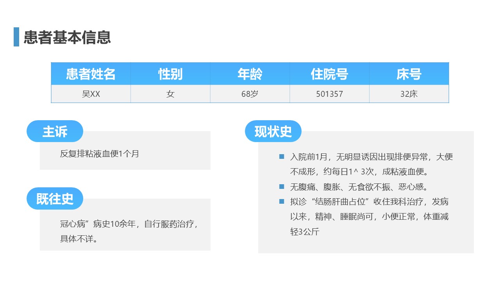The width and height of the screenshot is (500, 281).
Task: Click the cell containing 吴XX
Action: click(91, 94)
